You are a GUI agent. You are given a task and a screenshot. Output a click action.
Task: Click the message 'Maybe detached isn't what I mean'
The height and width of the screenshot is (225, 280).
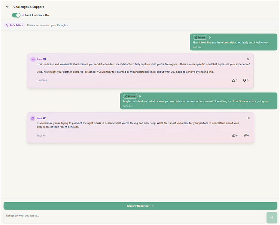coord(195,101)
